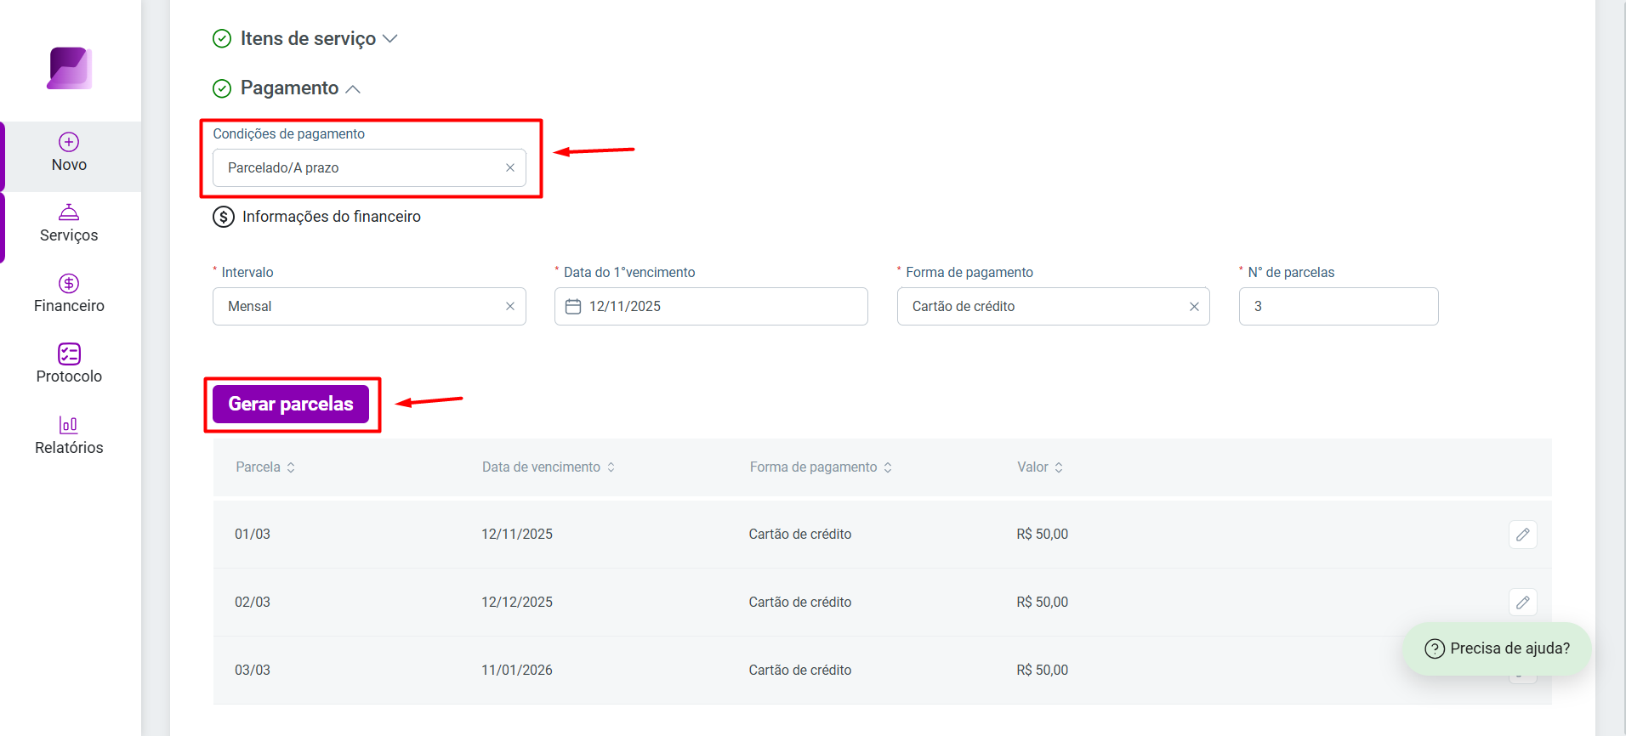Click the Informações do financeiro heading

click(332, 217)
